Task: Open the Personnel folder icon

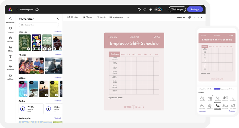Action: click(10, 30)
